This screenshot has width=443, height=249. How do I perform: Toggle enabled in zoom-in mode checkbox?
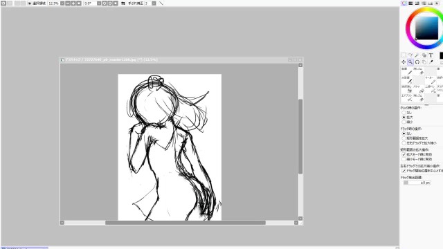point(404,155)
